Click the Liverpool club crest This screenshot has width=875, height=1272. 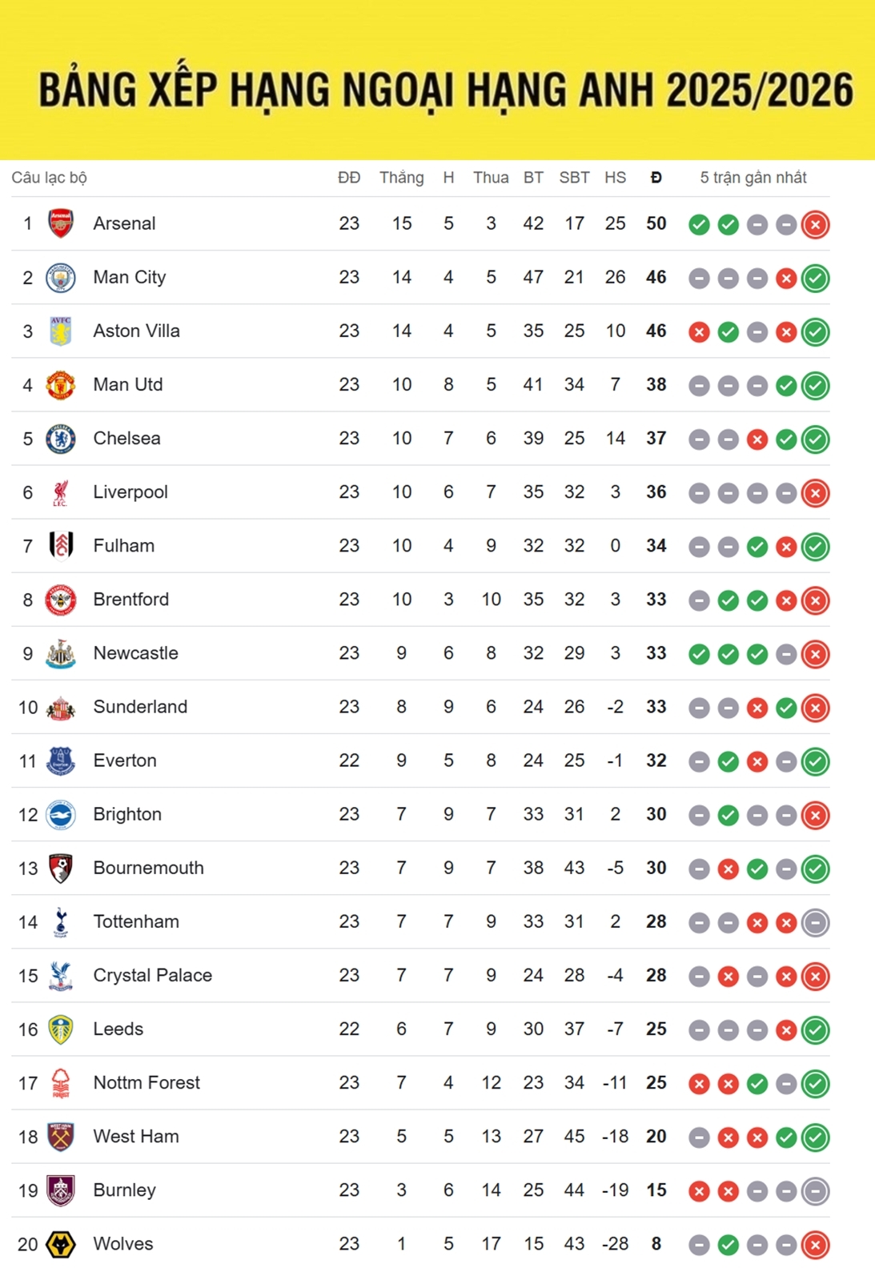pos(61,492)
